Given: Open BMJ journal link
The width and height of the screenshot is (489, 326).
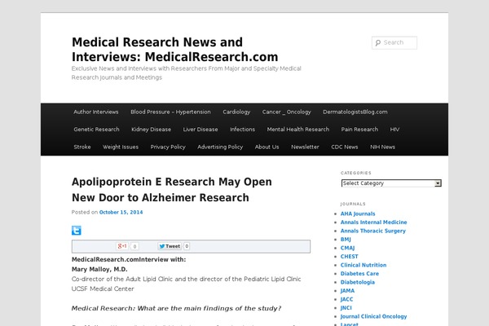Looking at the screenshot, I should click(346, 240).
